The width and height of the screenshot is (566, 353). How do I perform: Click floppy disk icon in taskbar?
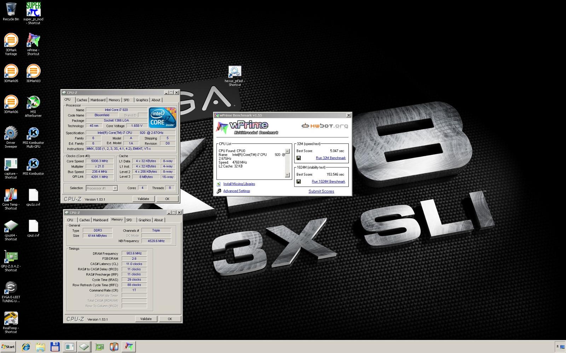click(x=55, y=347)
